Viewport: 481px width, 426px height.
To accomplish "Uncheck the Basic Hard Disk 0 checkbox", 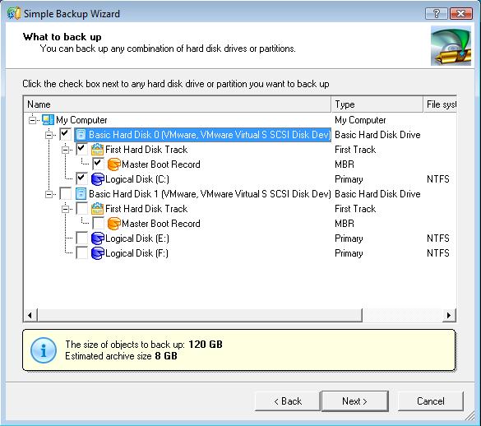I will click(65, 134).
